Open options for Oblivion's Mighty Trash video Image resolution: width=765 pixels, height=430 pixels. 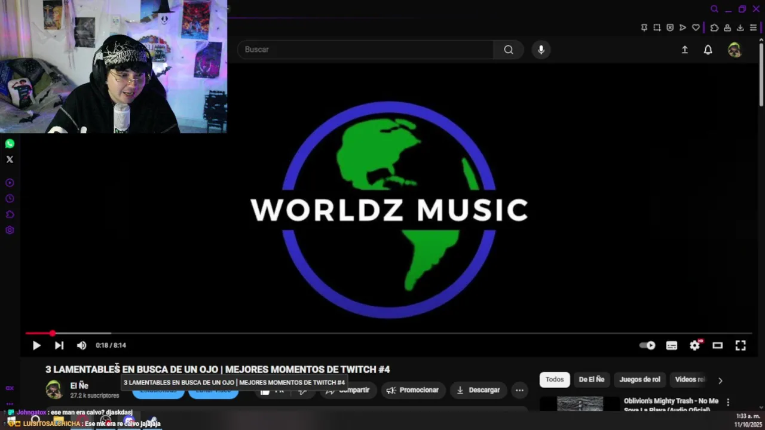pos(728,402)
